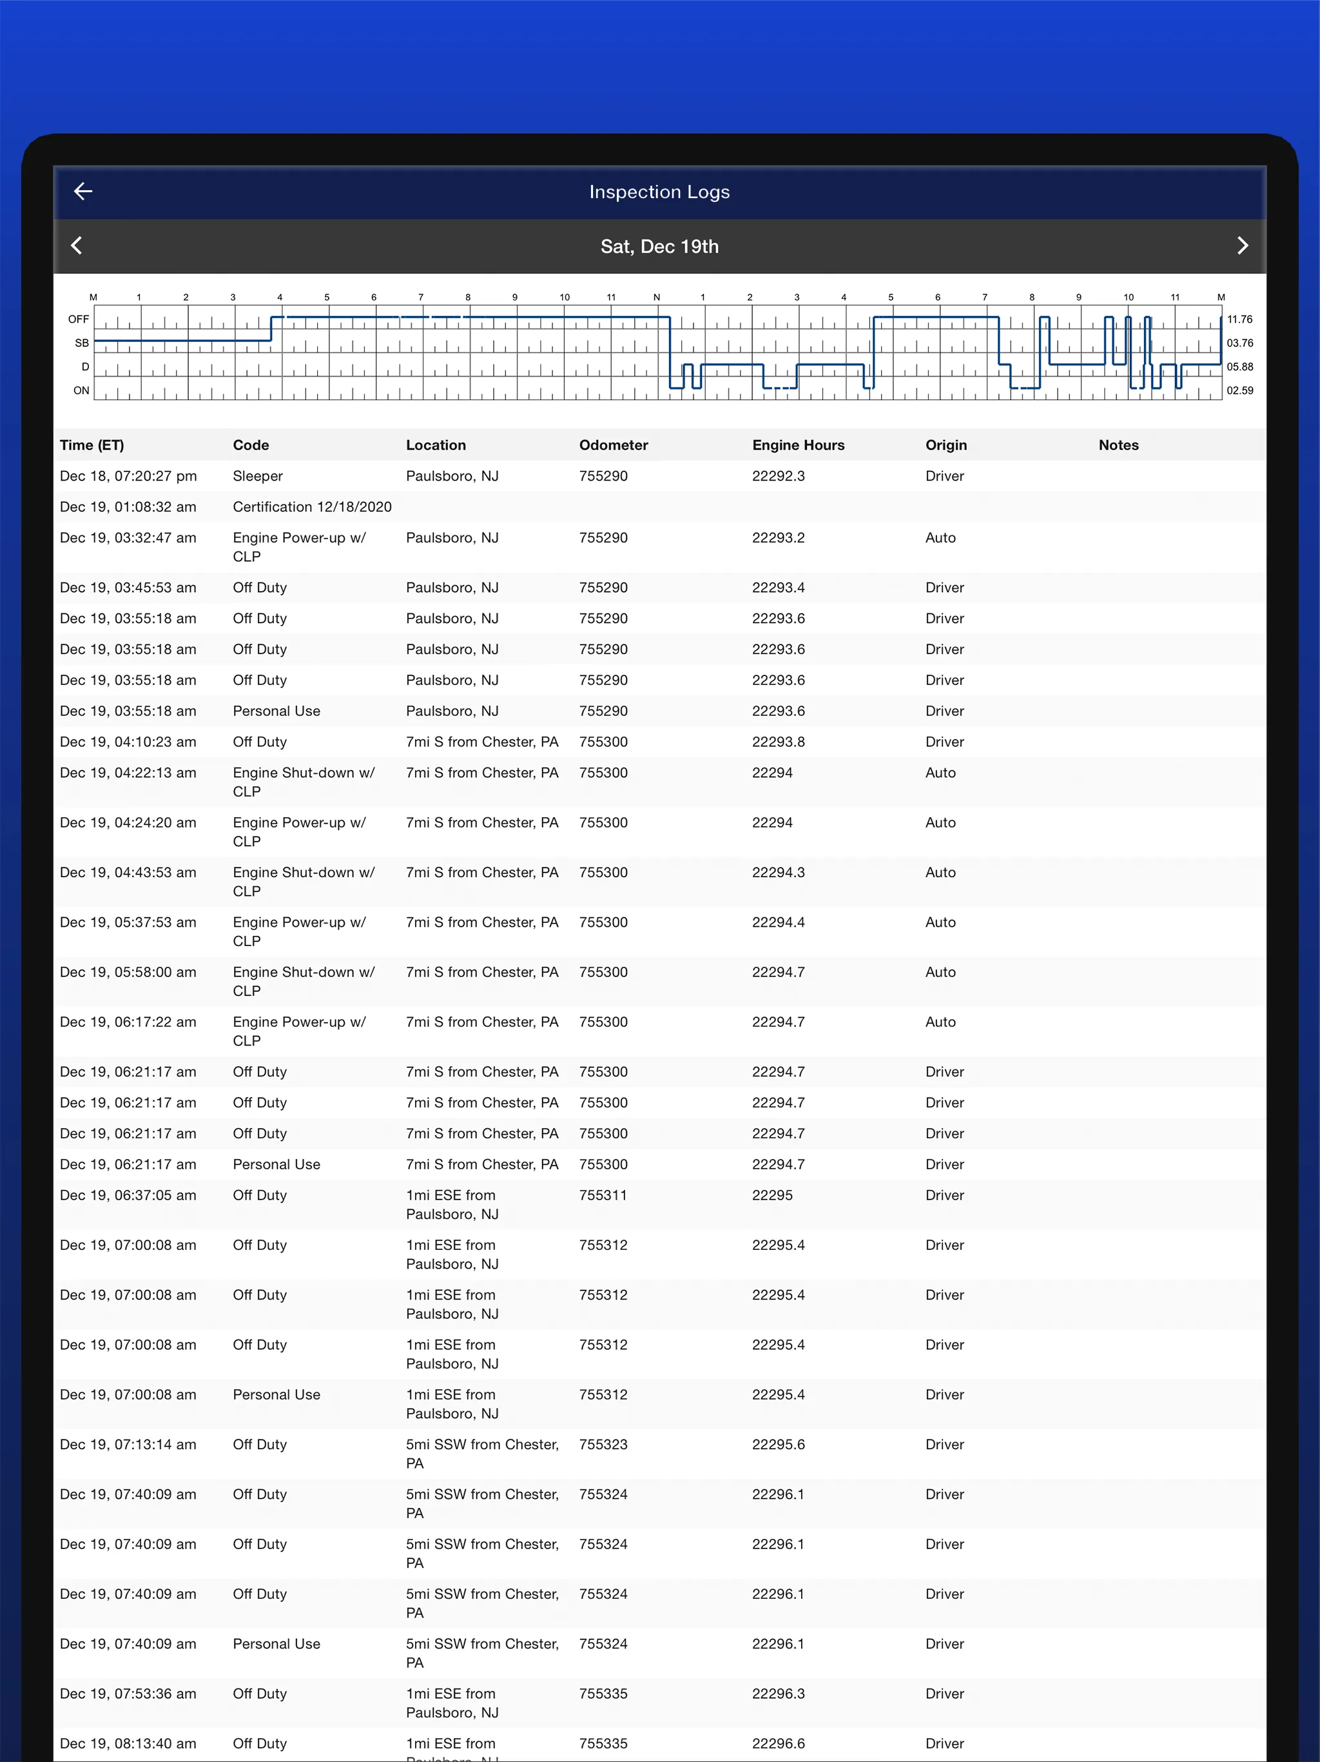
Task: Click Dec 19, 07:53:36 am time cell
Action: [x=128, y=1694]
